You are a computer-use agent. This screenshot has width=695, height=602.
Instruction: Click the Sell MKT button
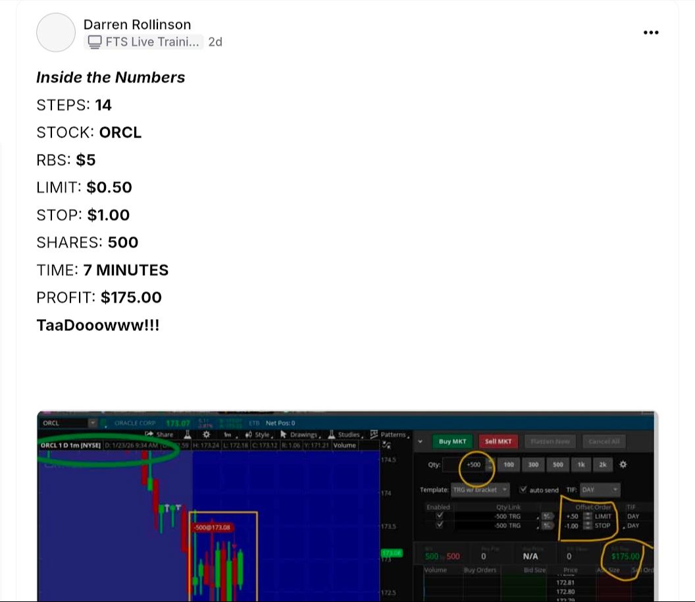498,441
